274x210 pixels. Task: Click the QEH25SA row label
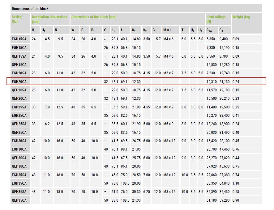pyautogui.click(x=19, y=124)
